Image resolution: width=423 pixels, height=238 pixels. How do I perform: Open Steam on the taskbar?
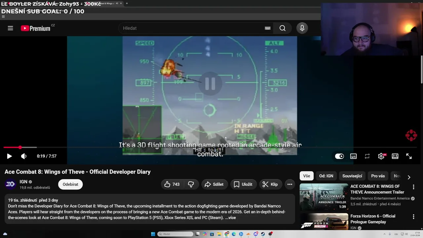click(x=263, y=234)
